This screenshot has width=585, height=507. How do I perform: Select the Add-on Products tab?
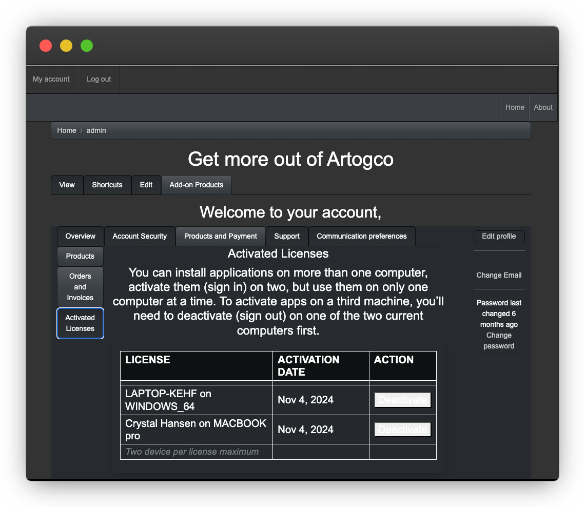(x=197, y=185)
